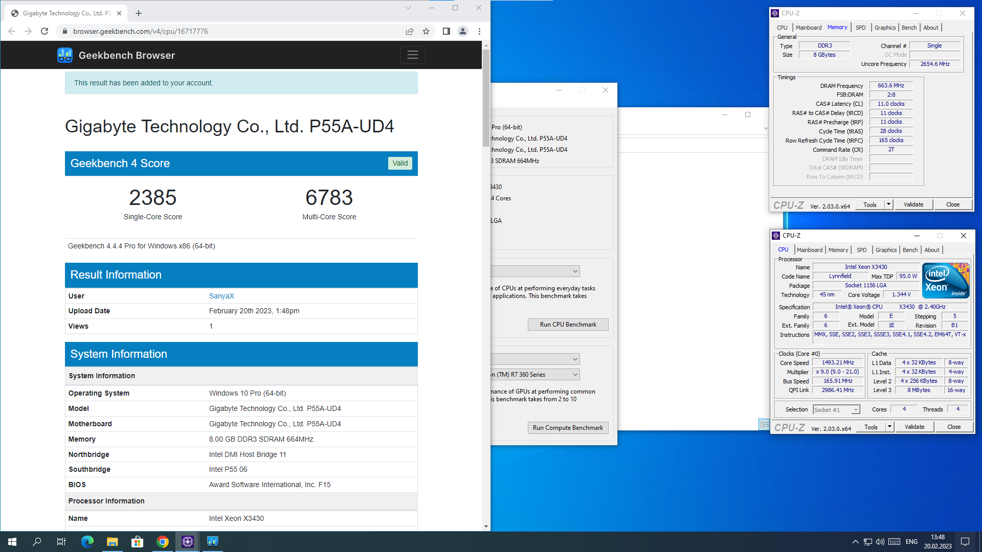
Task: Open the compute API dropdown in Geekbench
Action: coord(535,359)
